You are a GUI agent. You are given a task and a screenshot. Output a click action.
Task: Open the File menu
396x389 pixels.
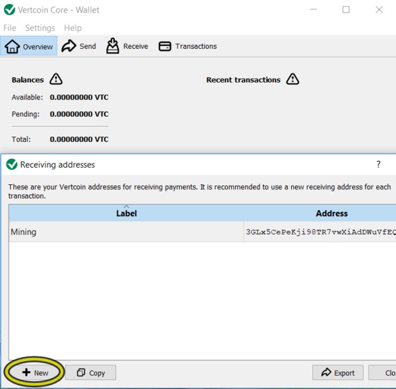point(10,28)
